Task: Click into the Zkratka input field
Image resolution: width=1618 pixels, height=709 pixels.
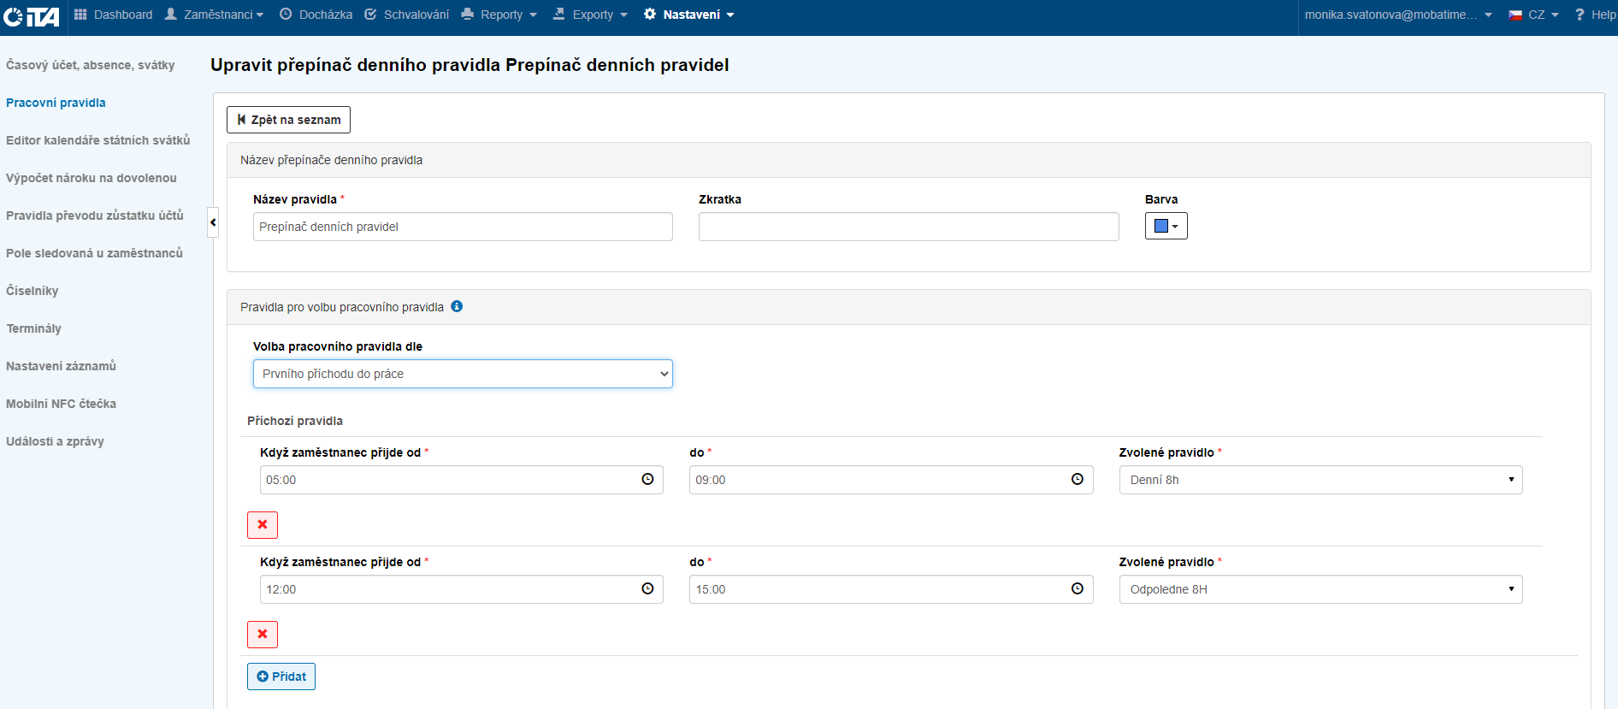Action: [x=908, y=227]
